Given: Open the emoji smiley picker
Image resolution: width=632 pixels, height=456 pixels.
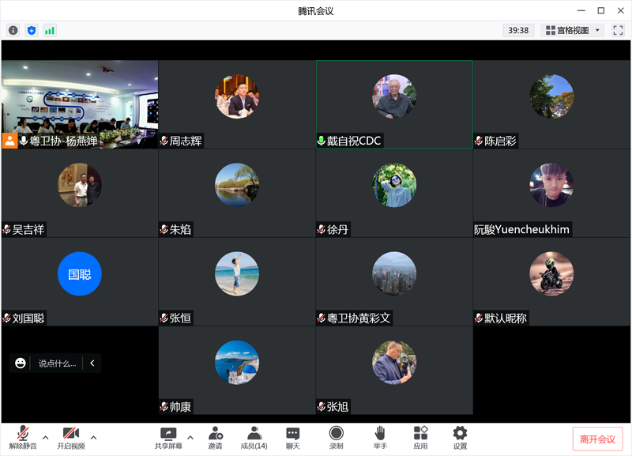Looking at the screenshot, I should pyautogui.click(x=21, y=363).
